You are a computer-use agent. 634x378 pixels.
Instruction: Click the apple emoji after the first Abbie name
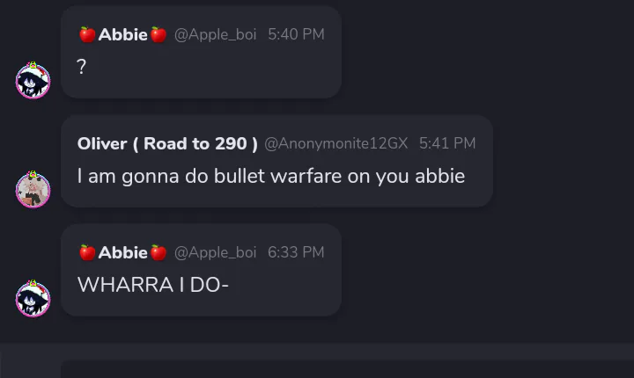click(x=158, y=35)
